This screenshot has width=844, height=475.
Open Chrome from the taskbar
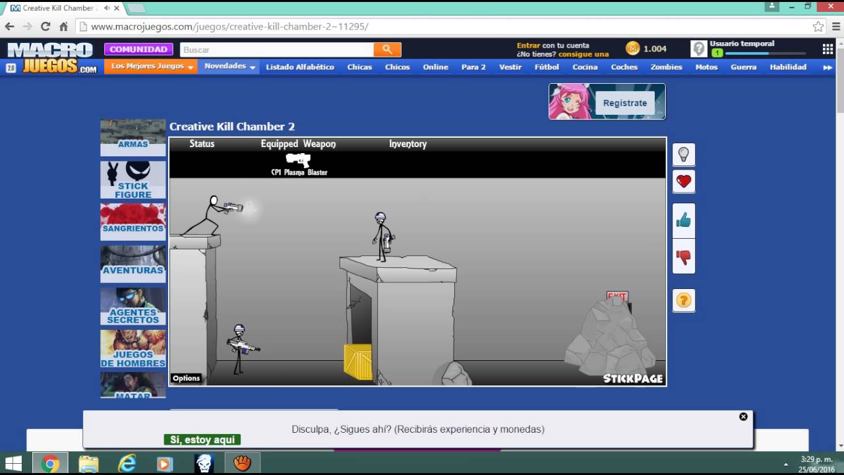pyautogui.click(x=49, y=464)
